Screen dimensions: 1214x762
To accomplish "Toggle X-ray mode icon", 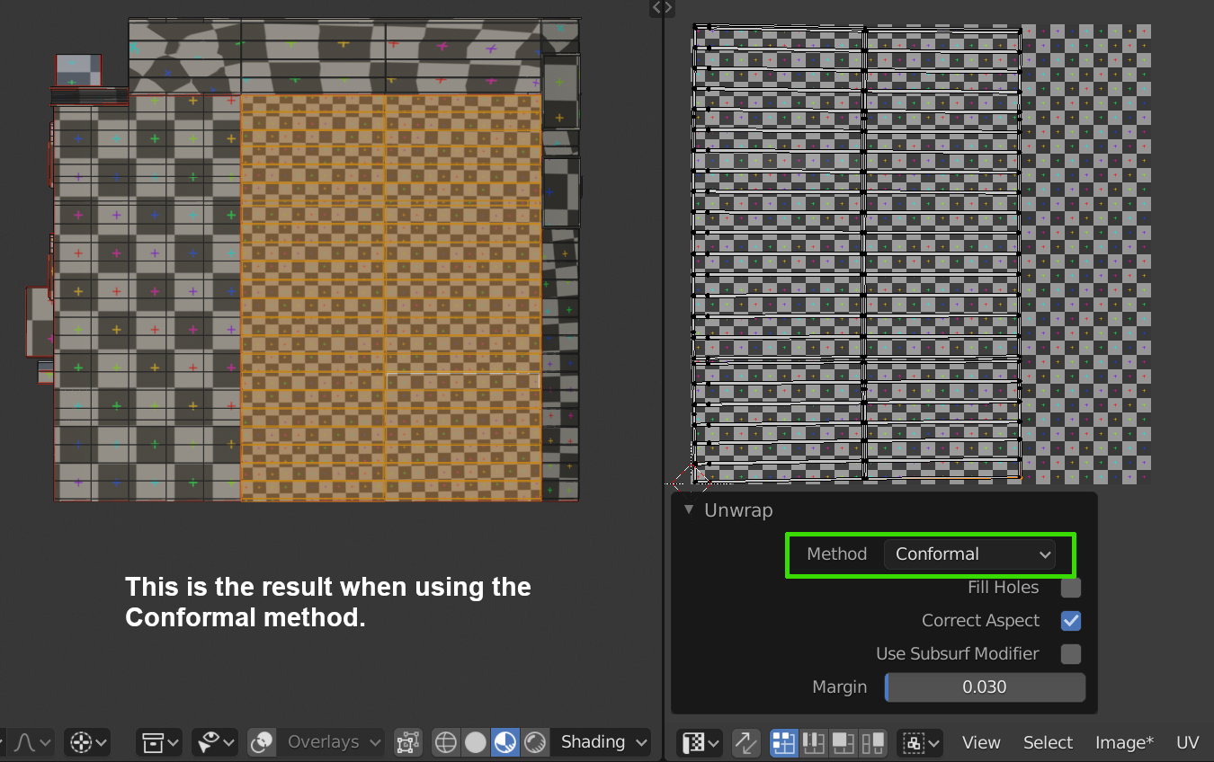I will pyautogui.click(x=408, y=742).
